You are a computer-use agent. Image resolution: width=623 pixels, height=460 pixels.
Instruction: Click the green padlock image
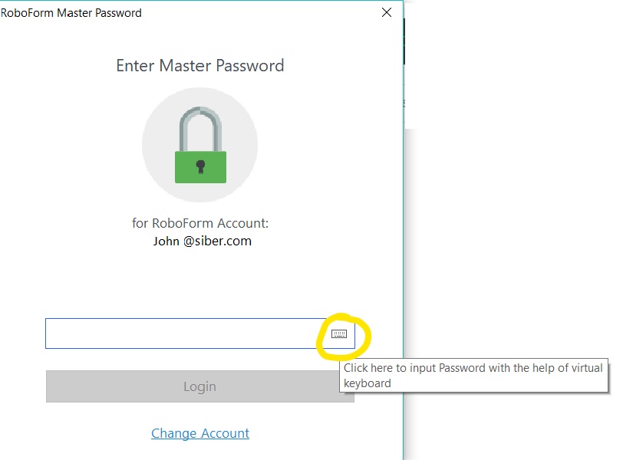201,145
